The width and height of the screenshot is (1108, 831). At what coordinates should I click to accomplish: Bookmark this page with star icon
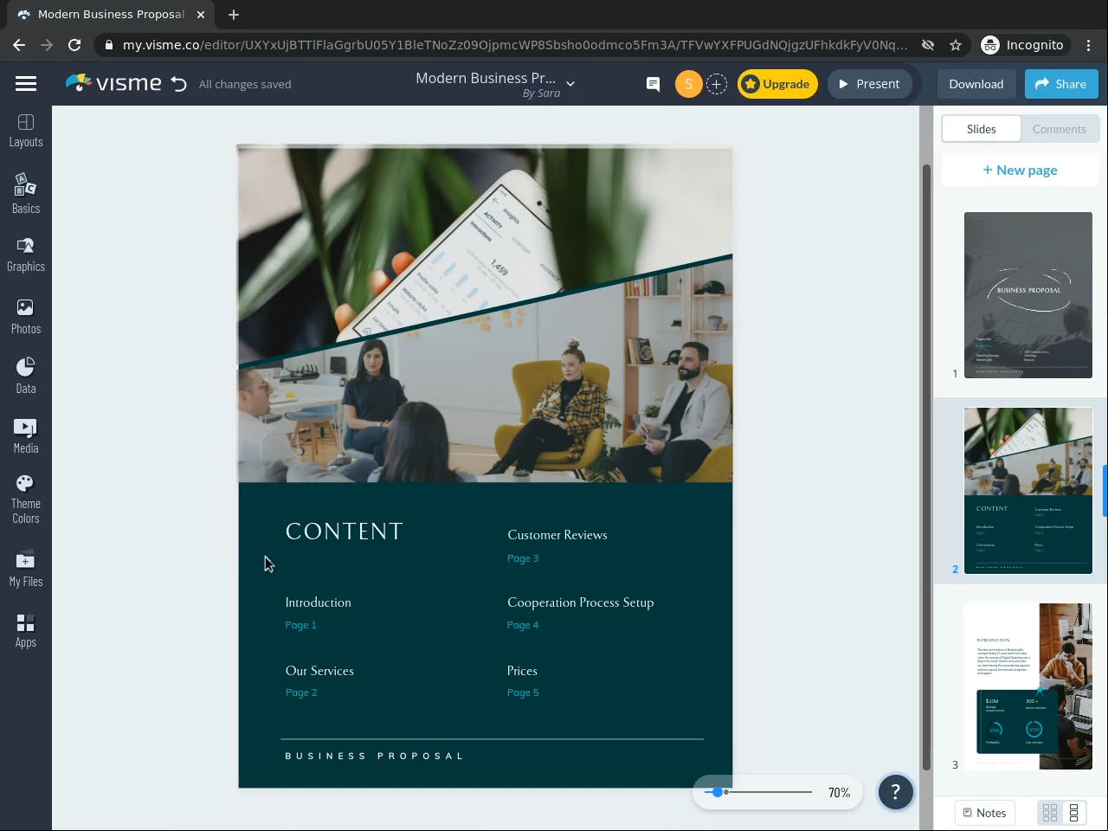click(956, 45)
